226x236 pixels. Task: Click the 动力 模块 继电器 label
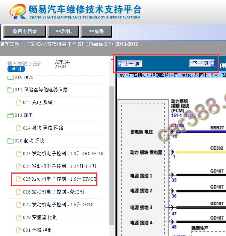(x=146, y=153)
